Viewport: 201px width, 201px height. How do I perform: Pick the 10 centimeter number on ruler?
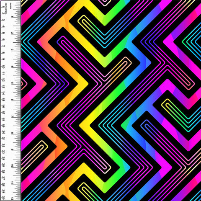click(3, 67)
